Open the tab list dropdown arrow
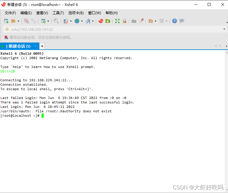Image resolution: width=228 pixels, height=193 pixels. [227, 46]
